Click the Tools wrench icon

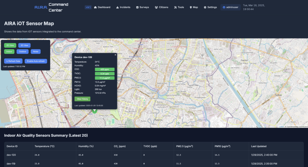pyautogui.click(x=175, y=7)
